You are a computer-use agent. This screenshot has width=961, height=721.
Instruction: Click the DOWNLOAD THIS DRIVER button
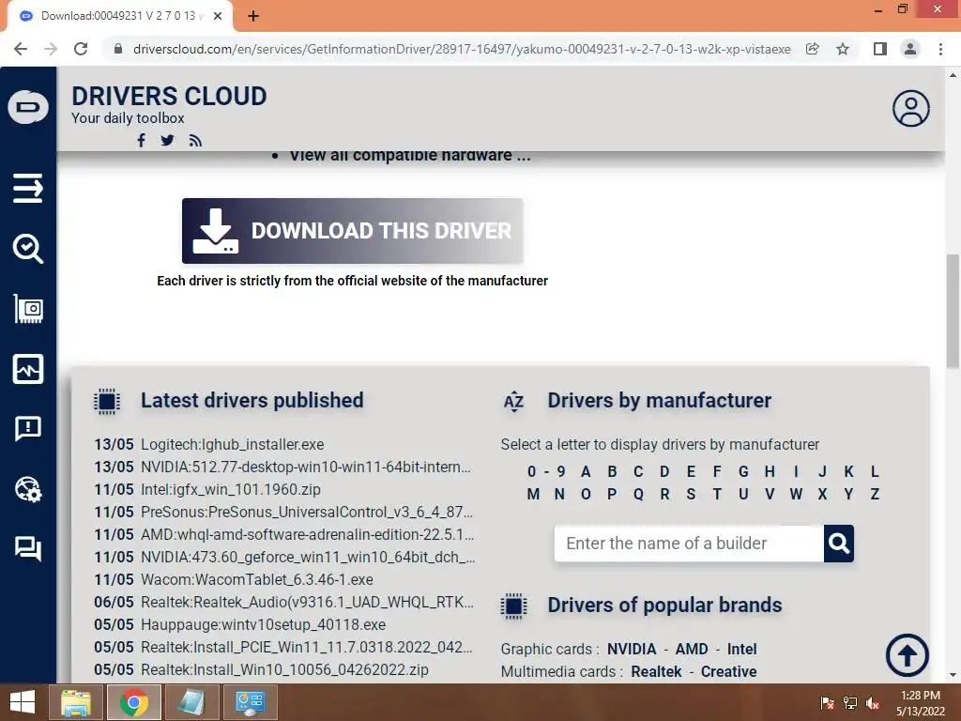pyautogui.click(x=353, y=231)
